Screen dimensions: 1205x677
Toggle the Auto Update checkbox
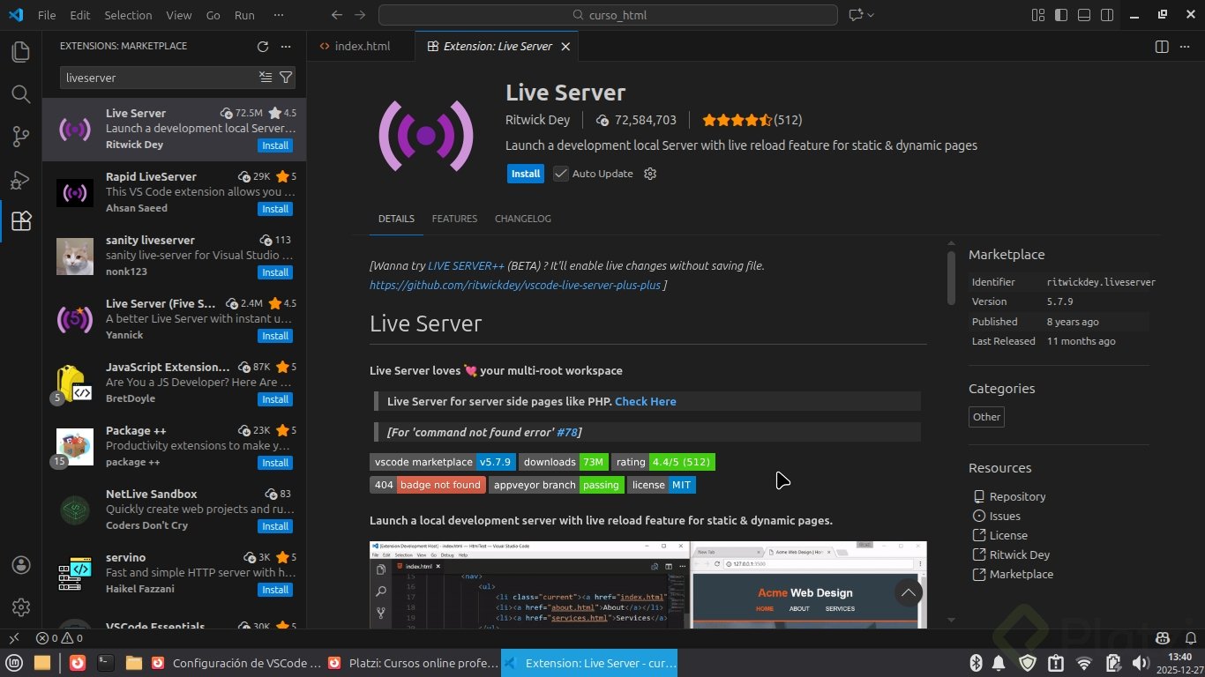coord(561,174)
